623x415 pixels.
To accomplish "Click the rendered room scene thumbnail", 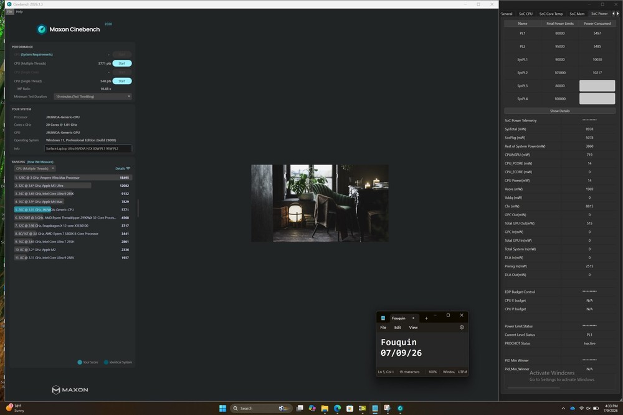I will [320, 203].
